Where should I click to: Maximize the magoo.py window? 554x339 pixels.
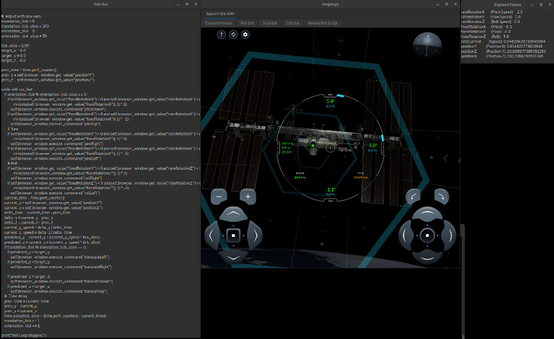[447, 4]
